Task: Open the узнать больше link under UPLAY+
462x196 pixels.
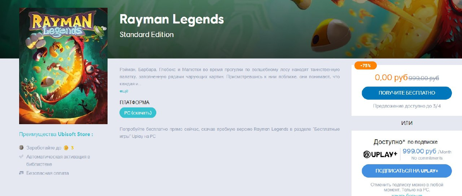Action: pos(407,195)
